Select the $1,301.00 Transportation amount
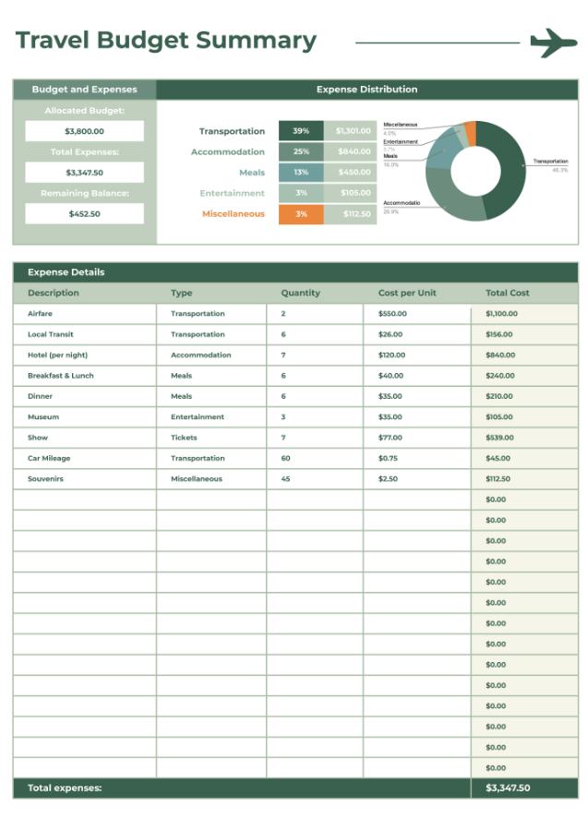 click(x=351, y=130)
